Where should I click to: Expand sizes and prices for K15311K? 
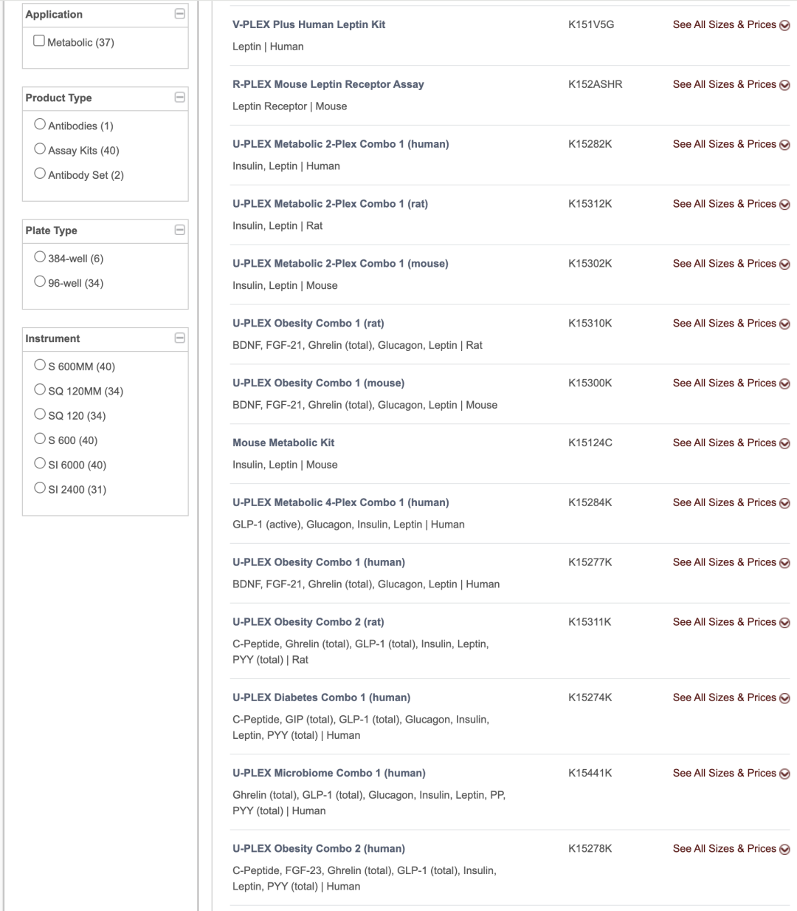tap(731, 622)
